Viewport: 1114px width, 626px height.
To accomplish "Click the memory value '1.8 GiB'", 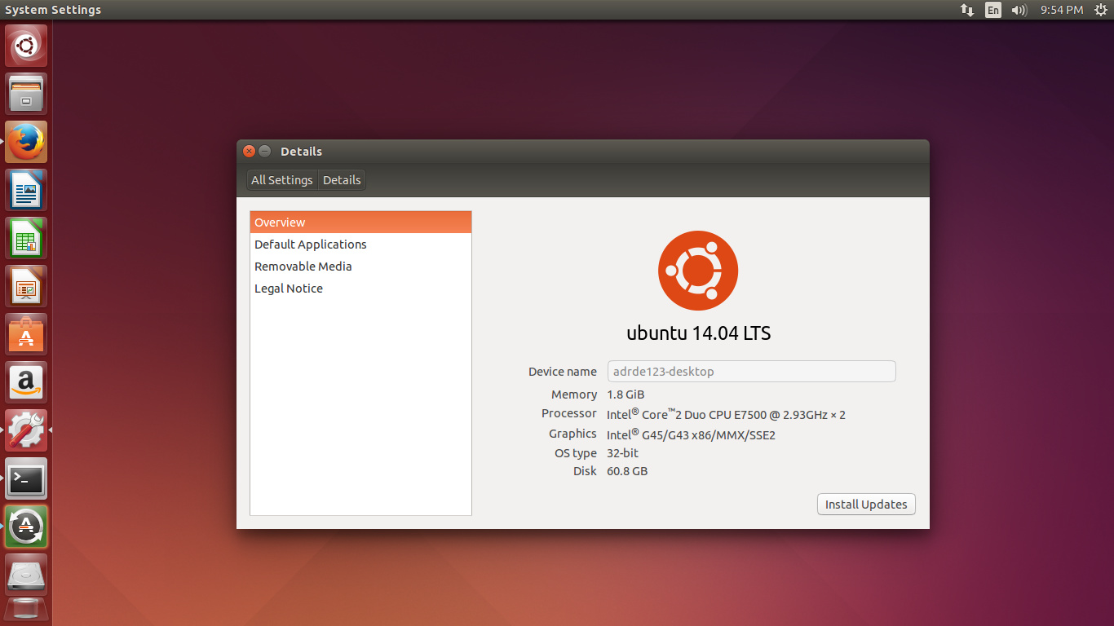I will [626, 395].
